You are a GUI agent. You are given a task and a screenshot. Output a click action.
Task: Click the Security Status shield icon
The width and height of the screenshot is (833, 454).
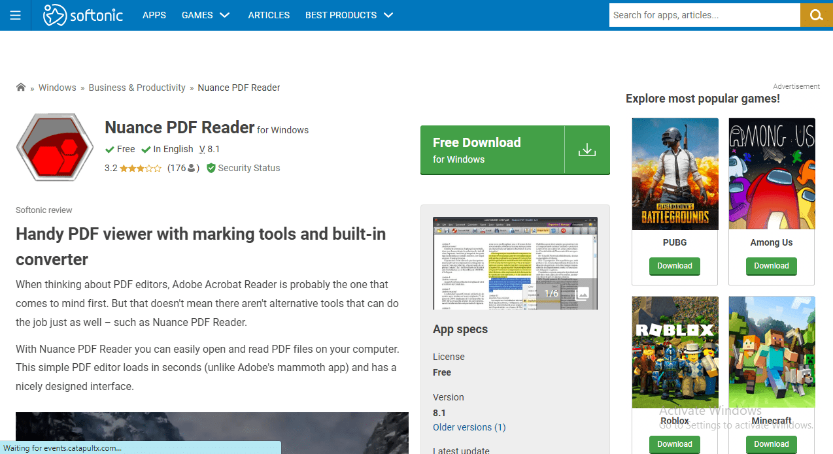[x=211, y=168]
